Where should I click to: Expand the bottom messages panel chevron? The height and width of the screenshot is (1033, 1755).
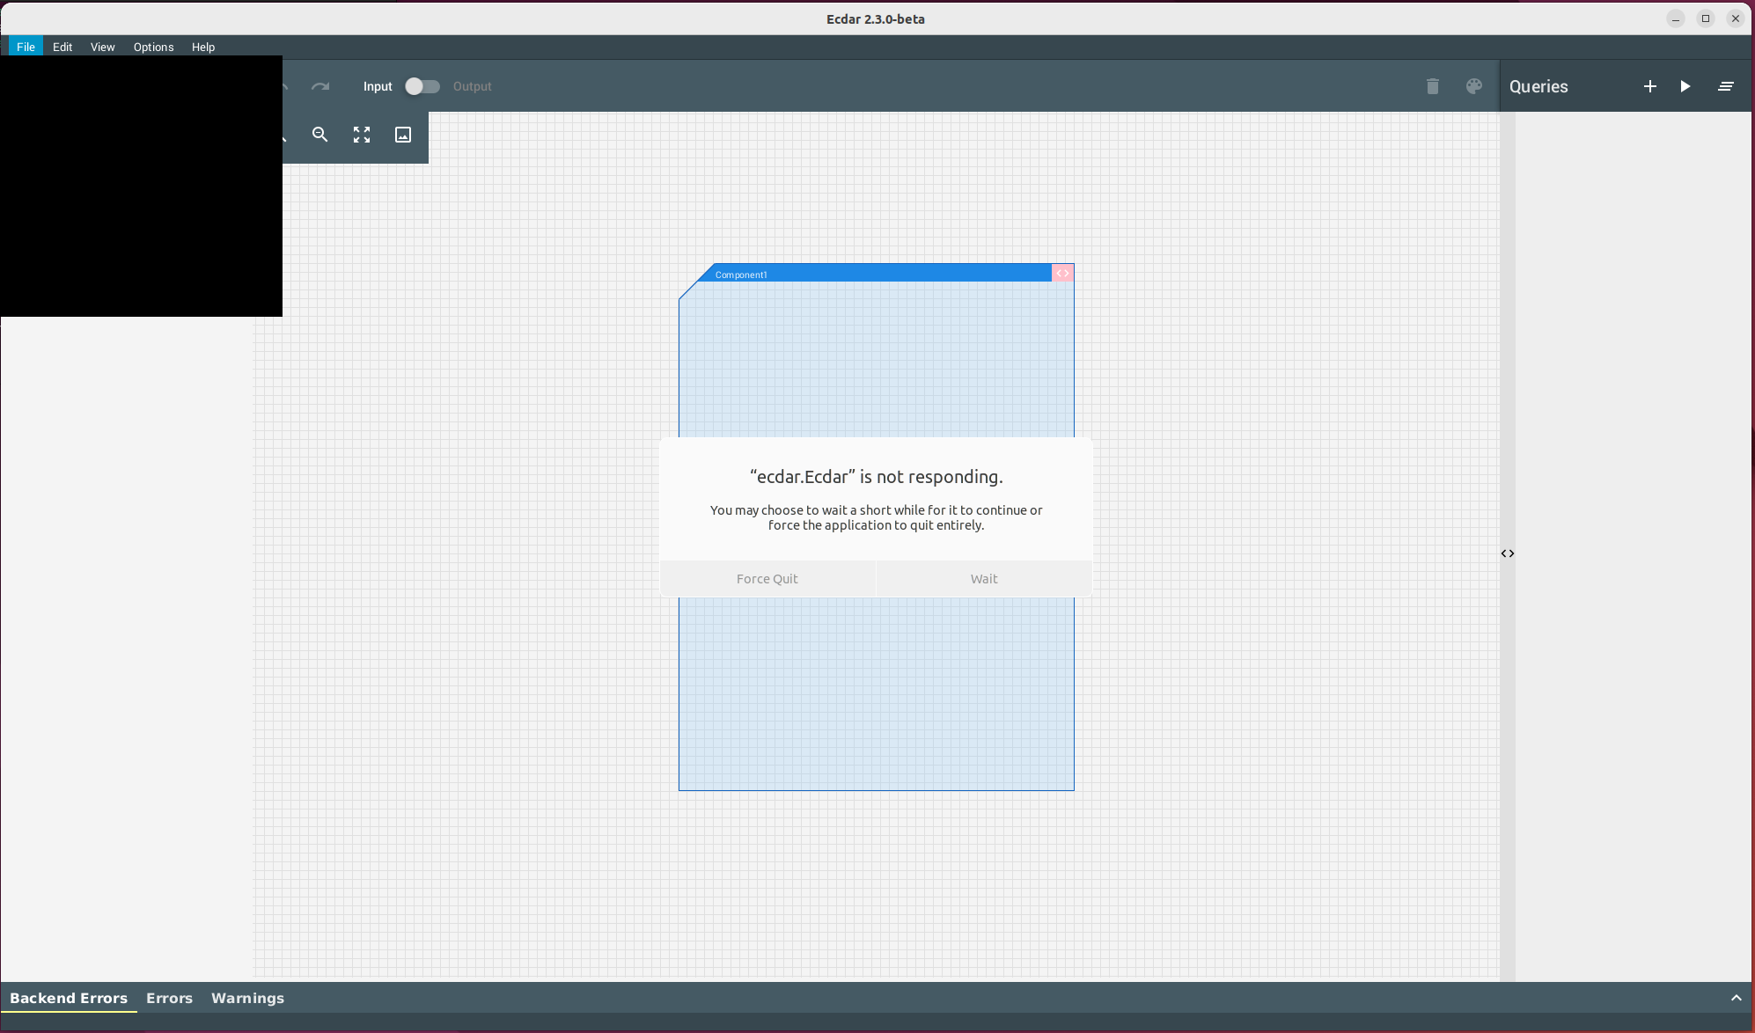(1736, 998)
